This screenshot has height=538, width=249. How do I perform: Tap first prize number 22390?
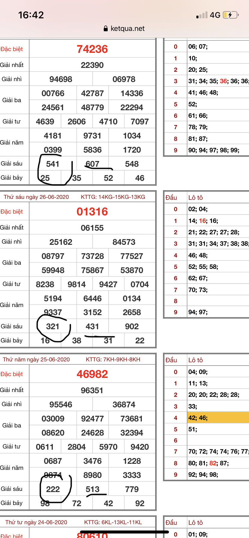coord(92,65)
